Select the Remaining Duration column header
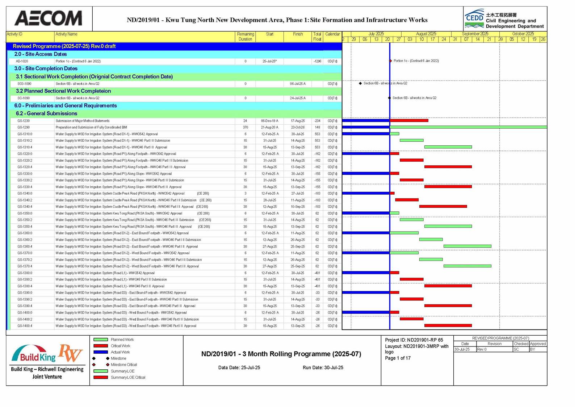The image size is (575, 407). (x=245, y=37)
